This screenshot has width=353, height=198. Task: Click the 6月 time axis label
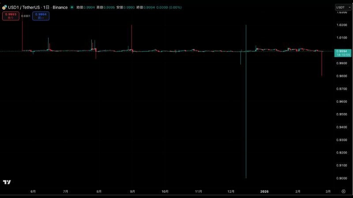(x=33, y=191)
